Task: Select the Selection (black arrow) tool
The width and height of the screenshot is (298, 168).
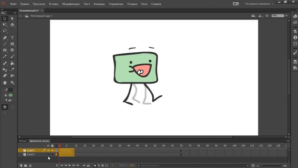Action: coord(5,19)
